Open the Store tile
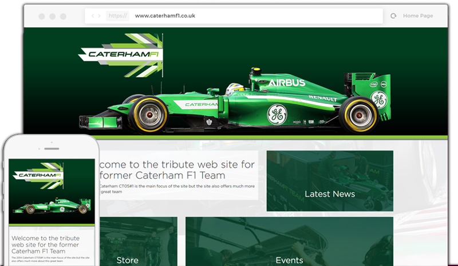458x266 pixels. point(138,241)
